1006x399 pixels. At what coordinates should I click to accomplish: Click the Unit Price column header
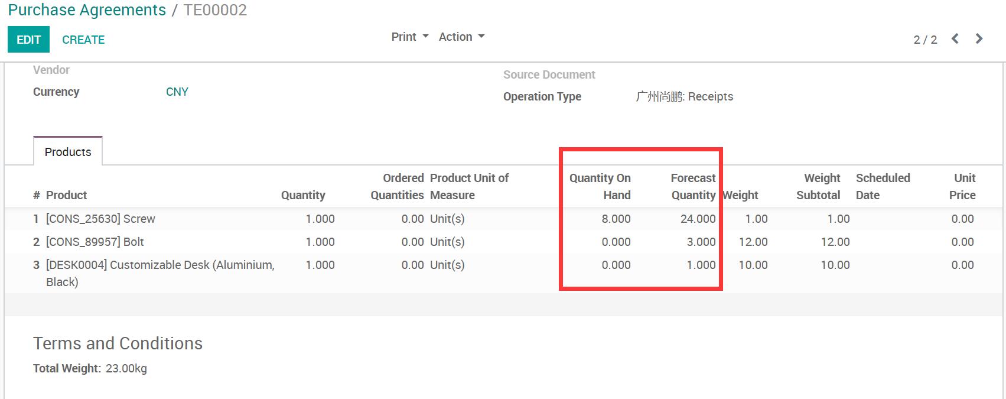coord(962,187)
